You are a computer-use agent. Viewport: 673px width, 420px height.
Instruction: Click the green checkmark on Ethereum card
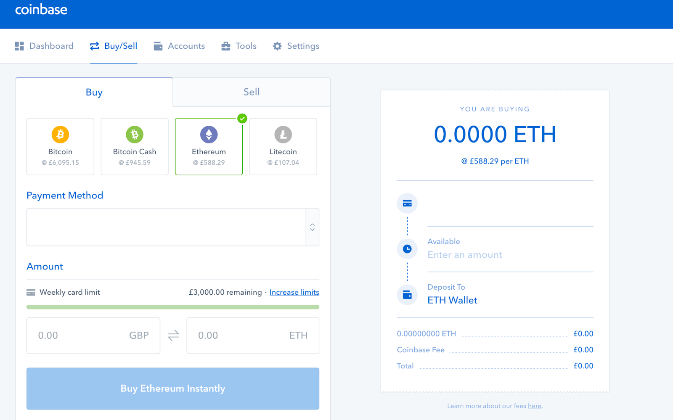point(242,119)
